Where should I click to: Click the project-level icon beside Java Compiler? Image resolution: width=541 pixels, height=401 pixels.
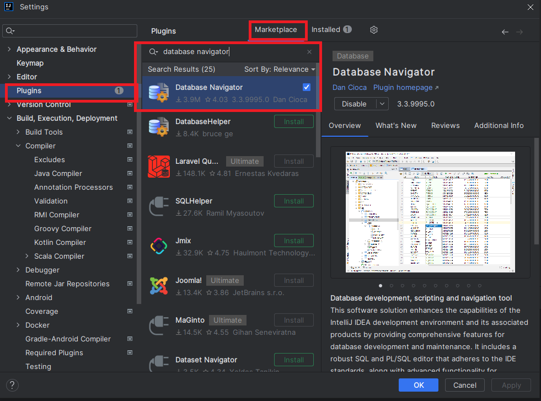(130, 173)
